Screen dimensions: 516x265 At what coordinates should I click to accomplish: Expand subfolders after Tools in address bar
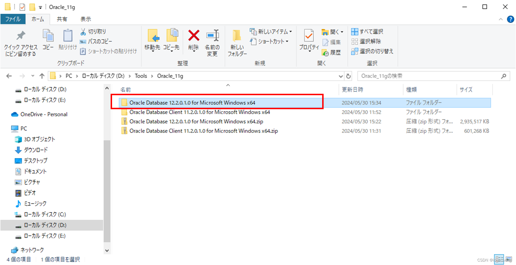pyautogui.click(x=152, y=76)
